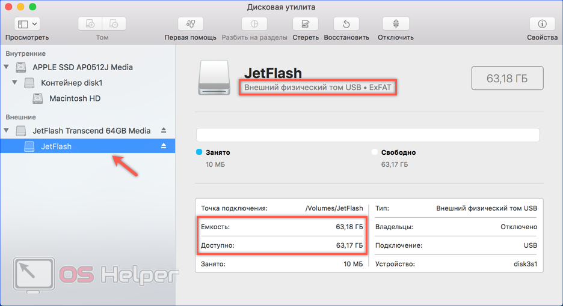Click the APPLE SSD drive icon

[x=21, y=67]
